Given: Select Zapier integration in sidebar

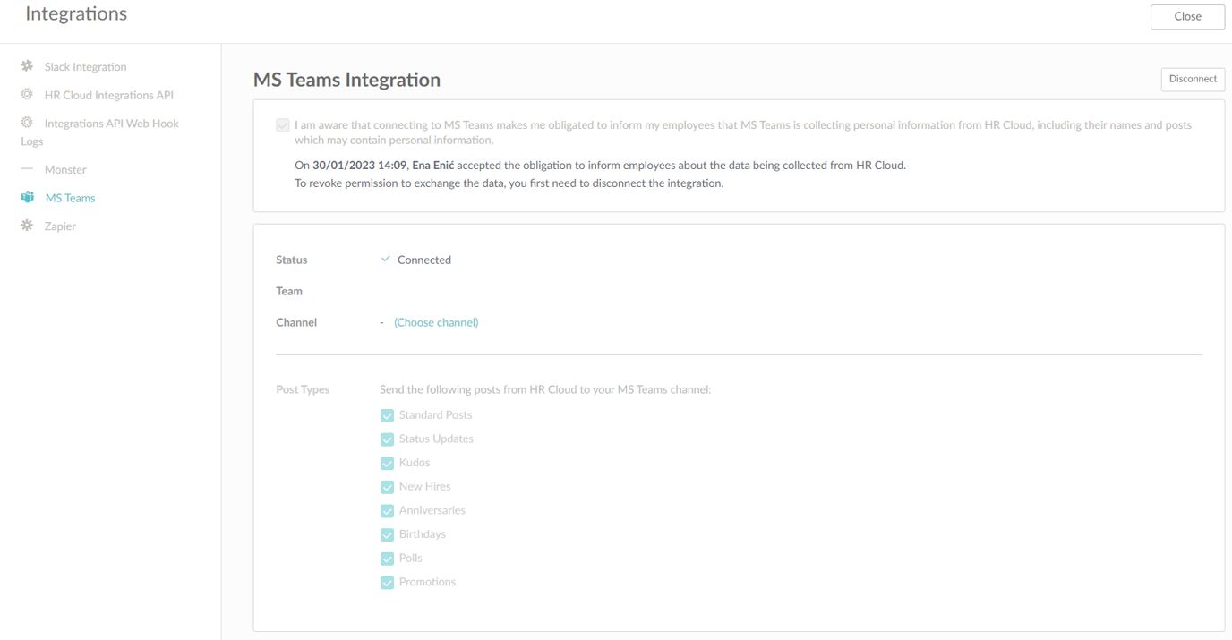Looking at the screenshot, I should pos(60,226).
